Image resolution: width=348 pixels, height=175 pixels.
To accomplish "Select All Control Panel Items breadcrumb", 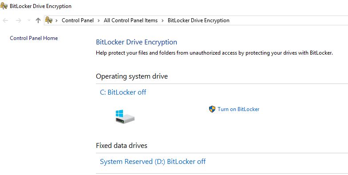I will coord(130,20).
